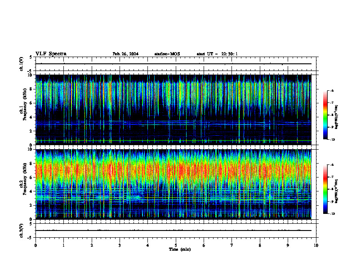
Task: Select the ch.1 "Frequency (kHz)" axis label
Action: [x=25, y=104]
